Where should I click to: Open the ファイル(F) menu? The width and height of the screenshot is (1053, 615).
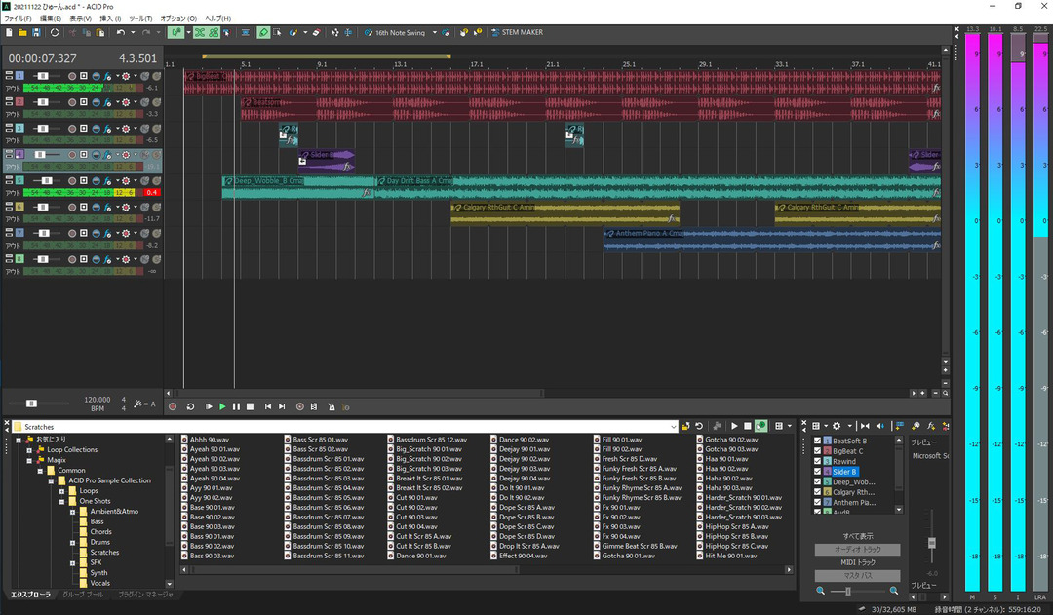[x=18, y=19]
